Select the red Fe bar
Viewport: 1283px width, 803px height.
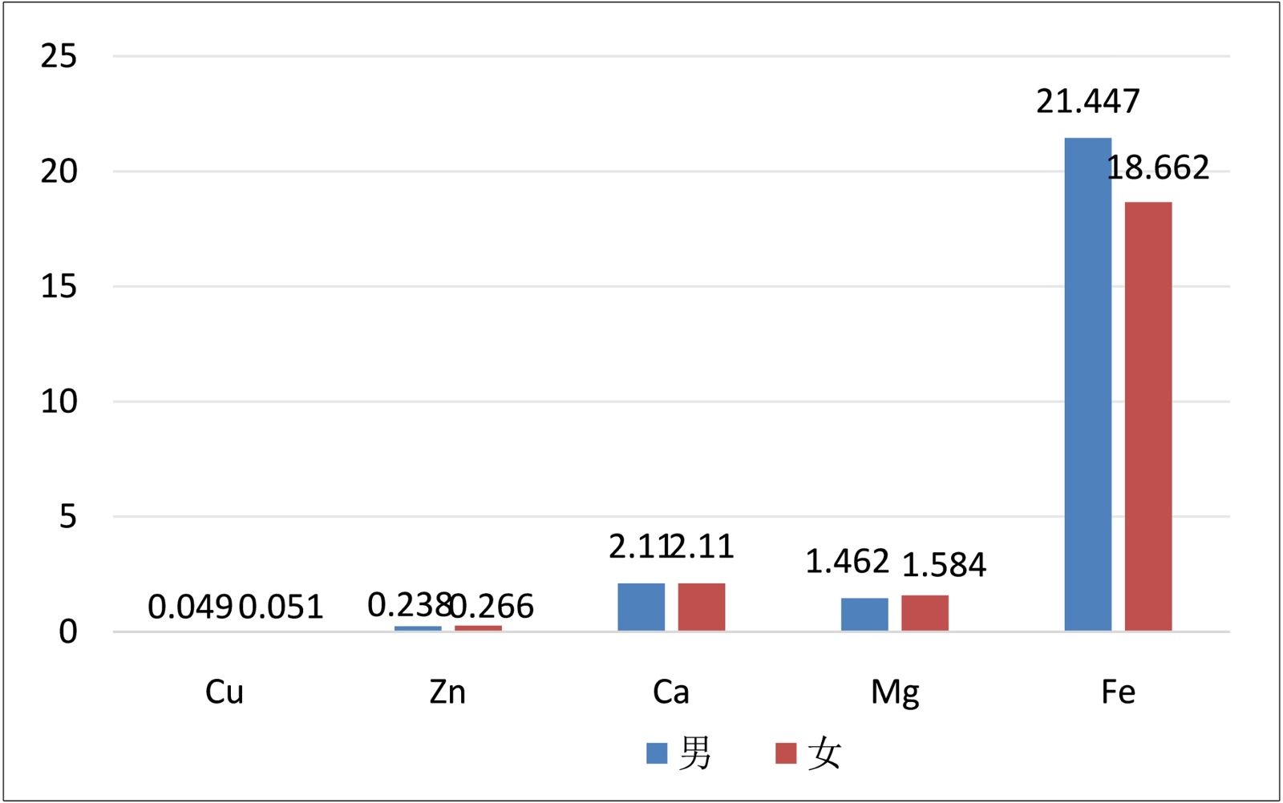coord(1147,417)
